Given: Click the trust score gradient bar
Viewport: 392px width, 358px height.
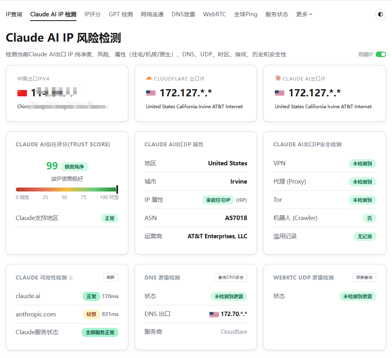Looking at the screenshot, I should tap(67, 190).
